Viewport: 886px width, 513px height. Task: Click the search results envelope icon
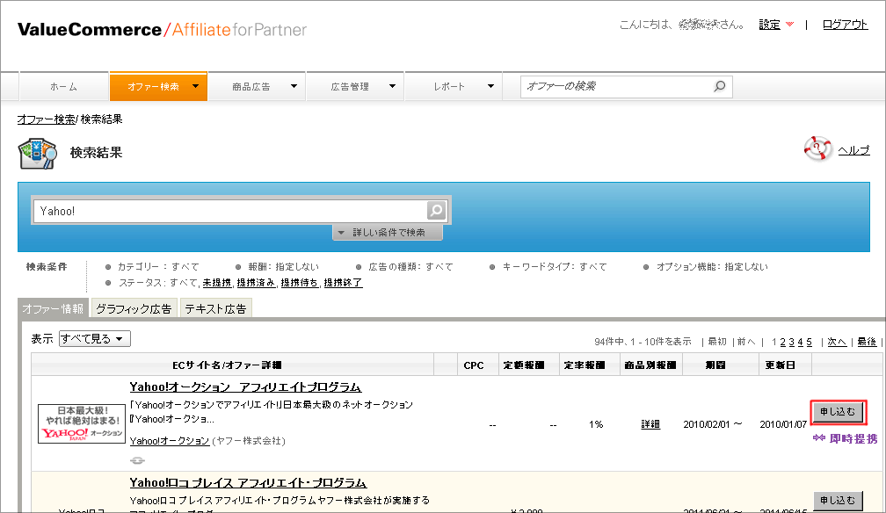[38, 153]
